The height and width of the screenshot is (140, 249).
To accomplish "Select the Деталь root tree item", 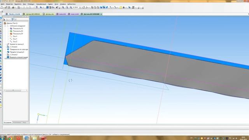I will 12,23.
